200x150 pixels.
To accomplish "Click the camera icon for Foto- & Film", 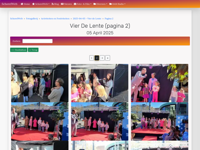I will [x=75, y=4].
